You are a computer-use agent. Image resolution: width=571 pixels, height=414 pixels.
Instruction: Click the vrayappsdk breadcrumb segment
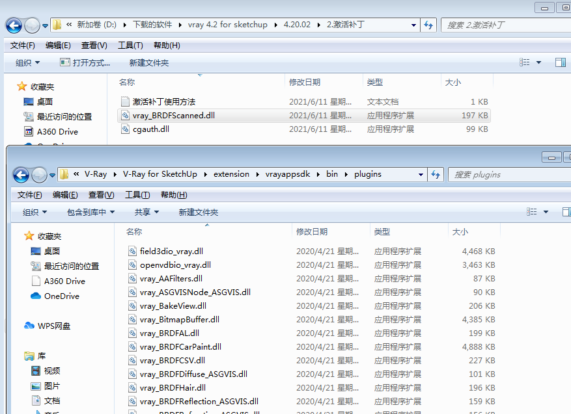tap(288, 174)
